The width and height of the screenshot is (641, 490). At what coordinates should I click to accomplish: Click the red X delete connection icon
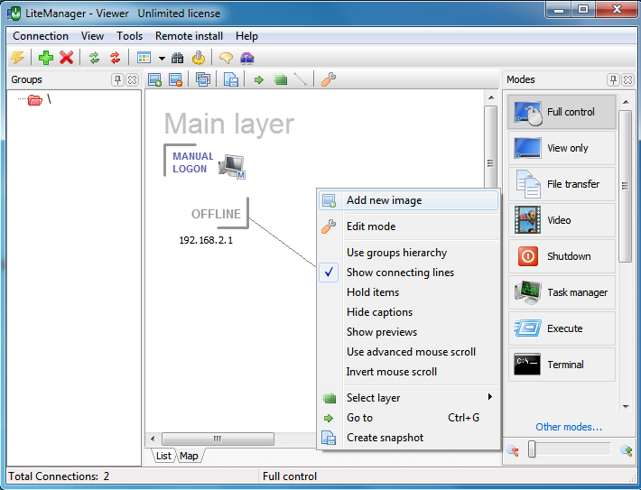pos(66,58)
